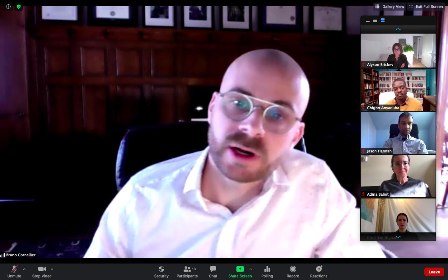
Task: Open the meeting information icon
Action: 8,7
